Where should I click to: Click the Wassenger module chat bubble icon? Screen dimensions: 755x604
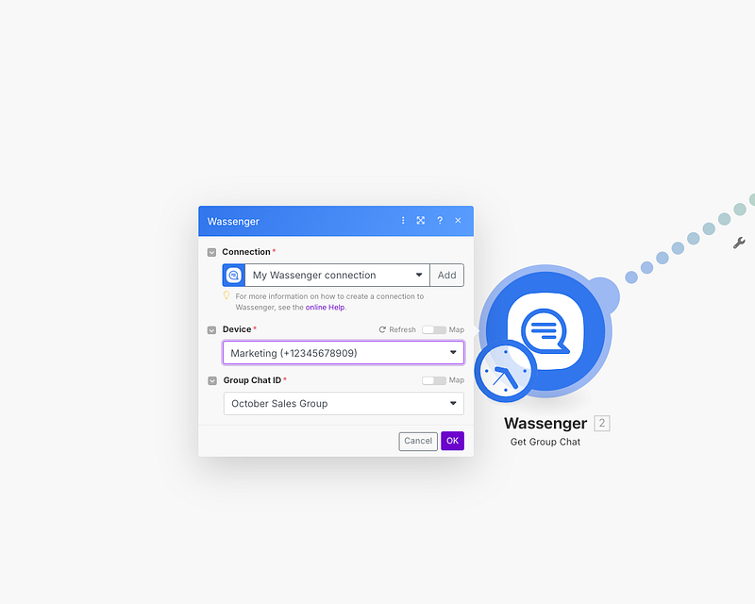click(544, 328)
